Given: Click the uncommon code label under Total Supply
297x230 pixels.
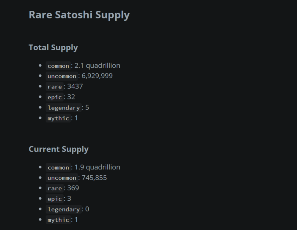Looking at the screenshot, I should click(x=62, y=76).
